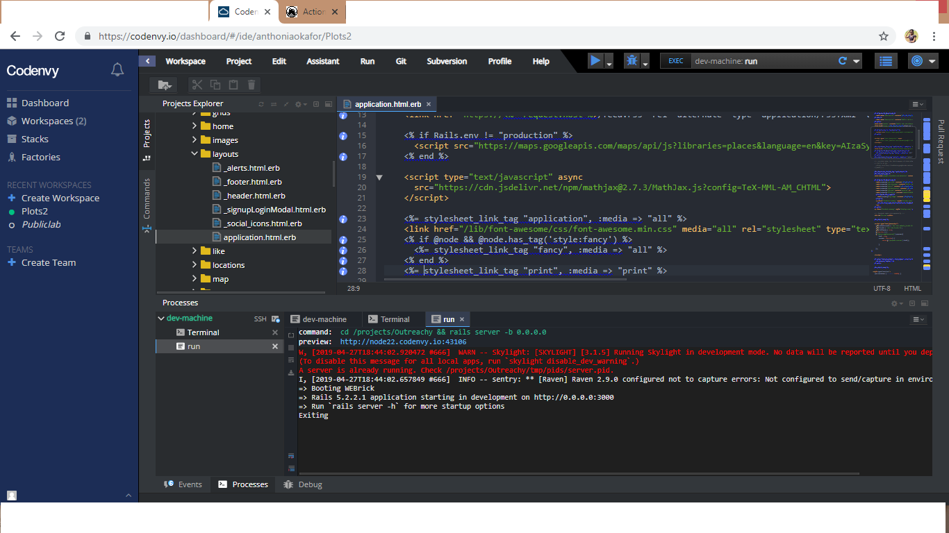Viewport: 949px width, 533px height.
Task: Collapse all folders in Projects Explorer
Action: (x=286, y=104)
